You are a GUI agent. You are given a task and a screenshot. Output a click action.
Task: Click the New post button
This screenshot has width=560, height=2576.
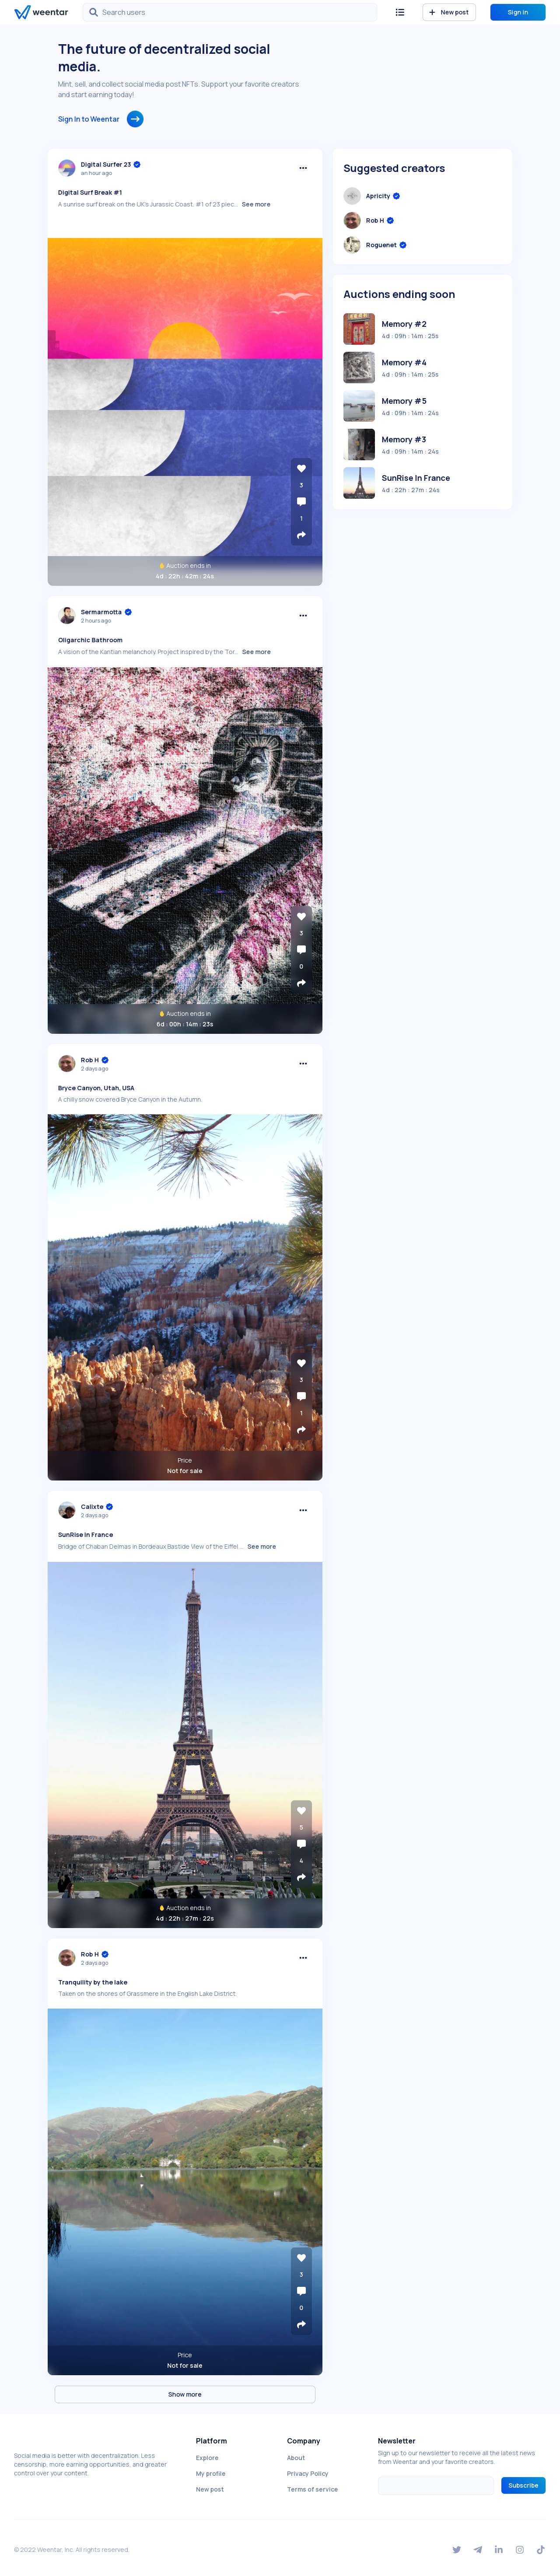pos(449,12)
